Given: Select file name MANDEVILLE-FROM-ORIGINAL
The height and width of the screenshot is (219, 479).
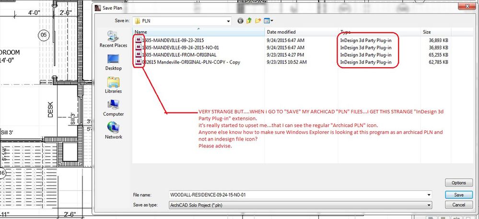Looking at the screenshot, I should [x=179, y=55].
